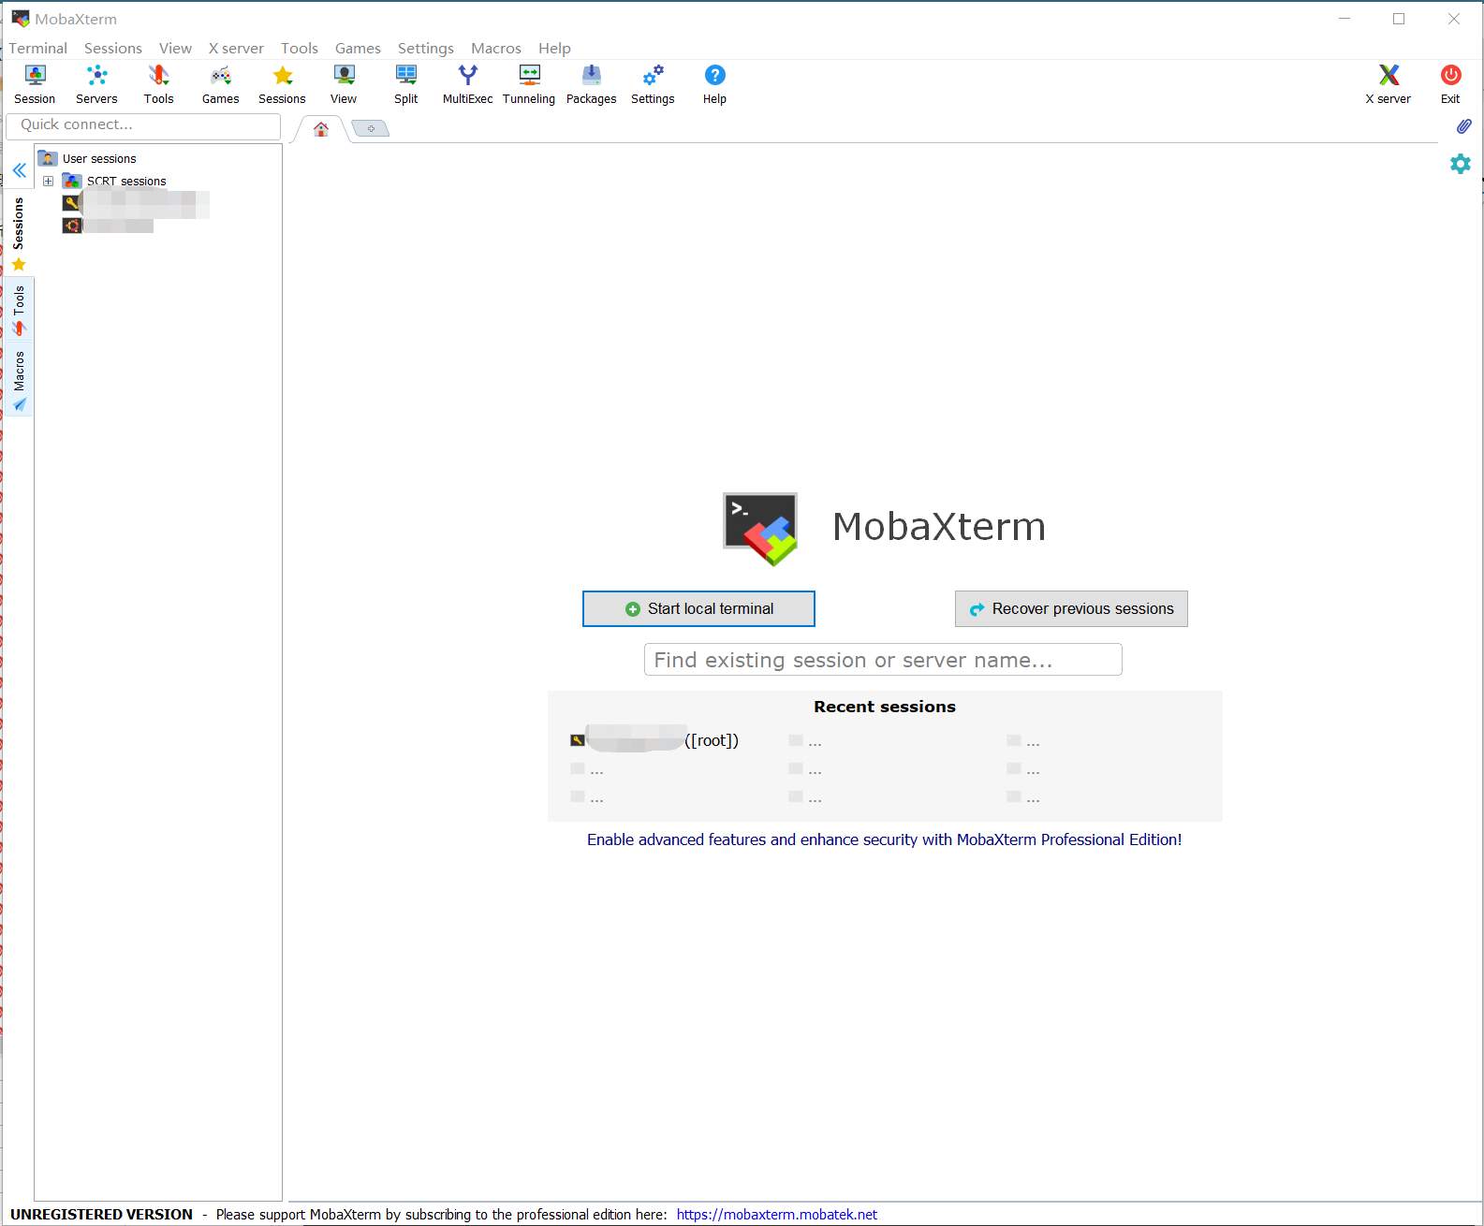Open the X server menu

tap(236, 48)
